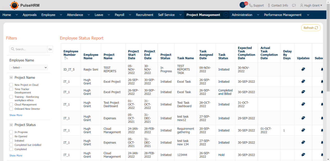This screenshot has width=330, height=161.
Task: Go to the Recruitment menu item
Action: tap(145, 15)
